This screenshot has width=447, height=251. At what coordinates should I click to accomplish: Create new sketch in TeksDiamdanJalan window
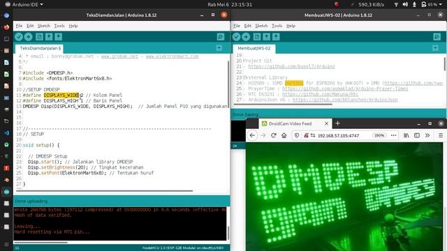(39, 37)
